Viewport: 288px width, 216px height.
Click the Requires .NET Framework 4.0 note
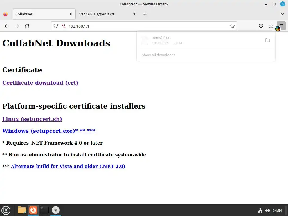(x=52, y=143)
